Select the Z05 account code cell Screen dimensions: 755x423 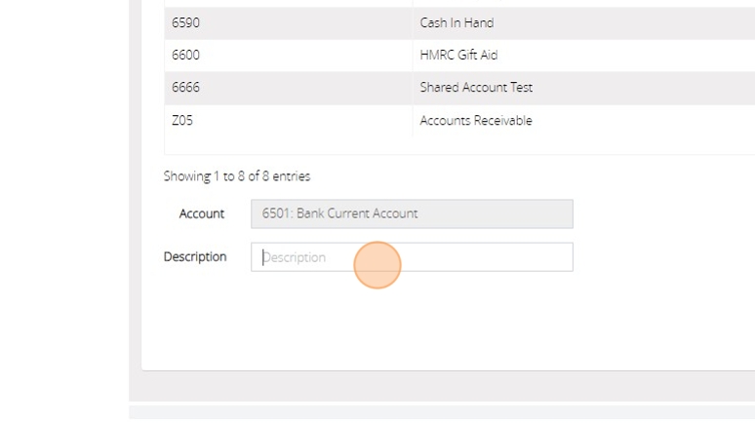pos(182,121)
